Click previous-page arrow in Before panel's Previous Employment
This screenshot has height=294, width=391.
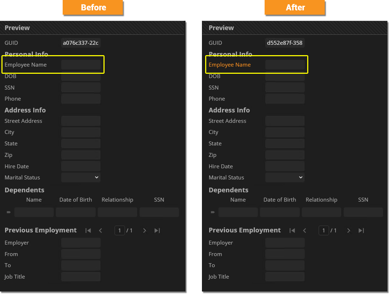point(101,231)
